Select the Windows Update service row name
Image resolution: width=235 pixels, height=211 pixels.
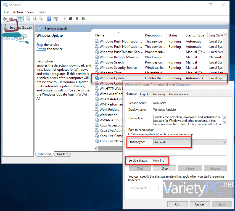point(112,78)
